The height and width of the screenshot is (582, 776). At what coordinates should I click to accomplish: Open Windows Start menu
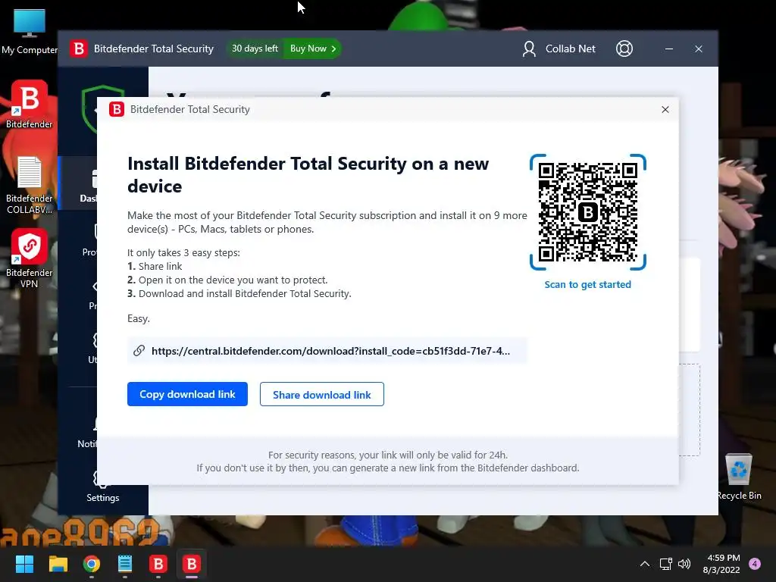pos(24,564)
